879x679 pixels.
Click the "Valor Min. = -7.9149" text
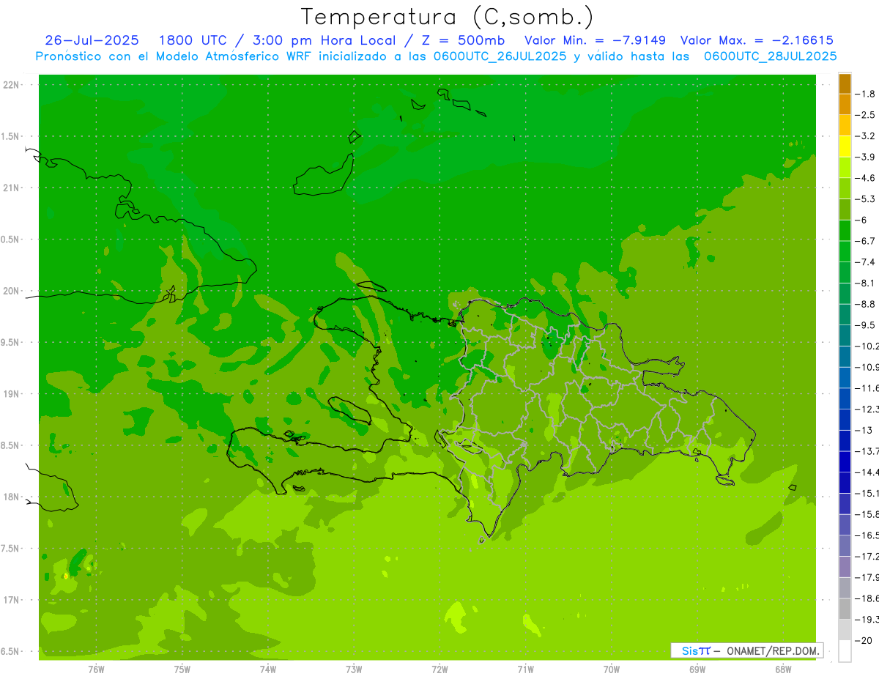(x=595, y=40)
